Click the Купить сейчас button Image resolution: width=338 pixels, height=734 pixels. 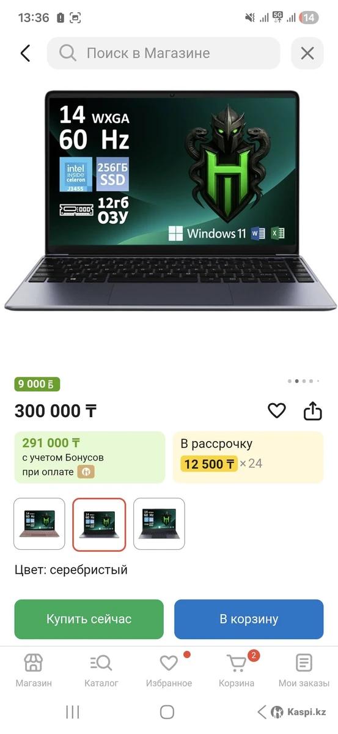point(89,619)
